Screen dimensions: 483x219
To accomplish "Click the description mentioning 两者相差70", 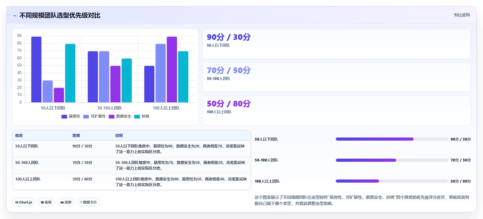I will click(x=180, y=149).
